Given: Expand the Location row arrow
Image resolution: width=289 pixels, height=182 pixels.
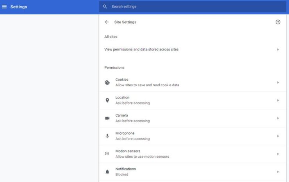Looking at the screenshot, I should click(278, 100).
